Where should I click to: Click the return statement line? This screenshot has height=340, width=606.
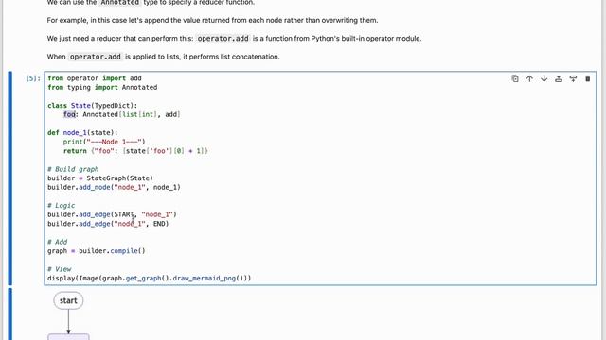coord(135,151)
